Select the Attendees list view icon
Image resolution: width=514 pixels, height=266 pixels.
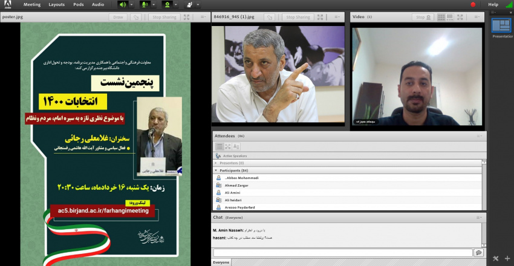[x=220, y=146]
